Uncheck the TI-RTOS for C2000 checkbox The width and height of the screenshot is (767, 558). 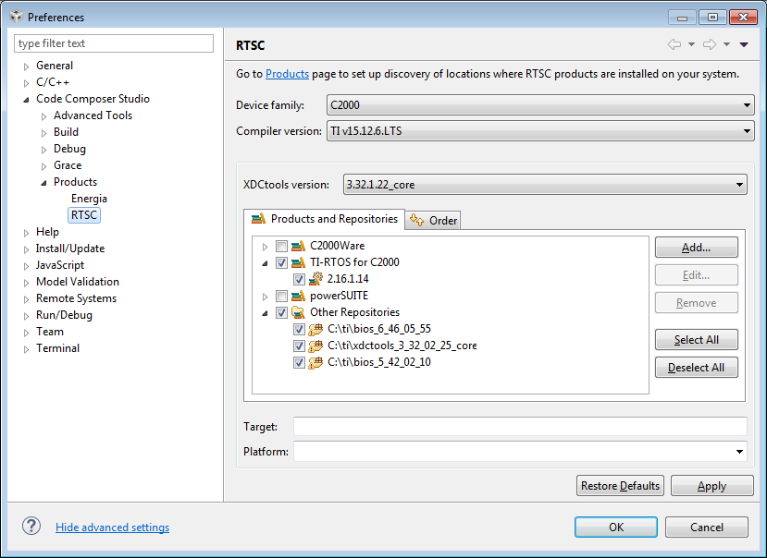(x=281, y=262)
